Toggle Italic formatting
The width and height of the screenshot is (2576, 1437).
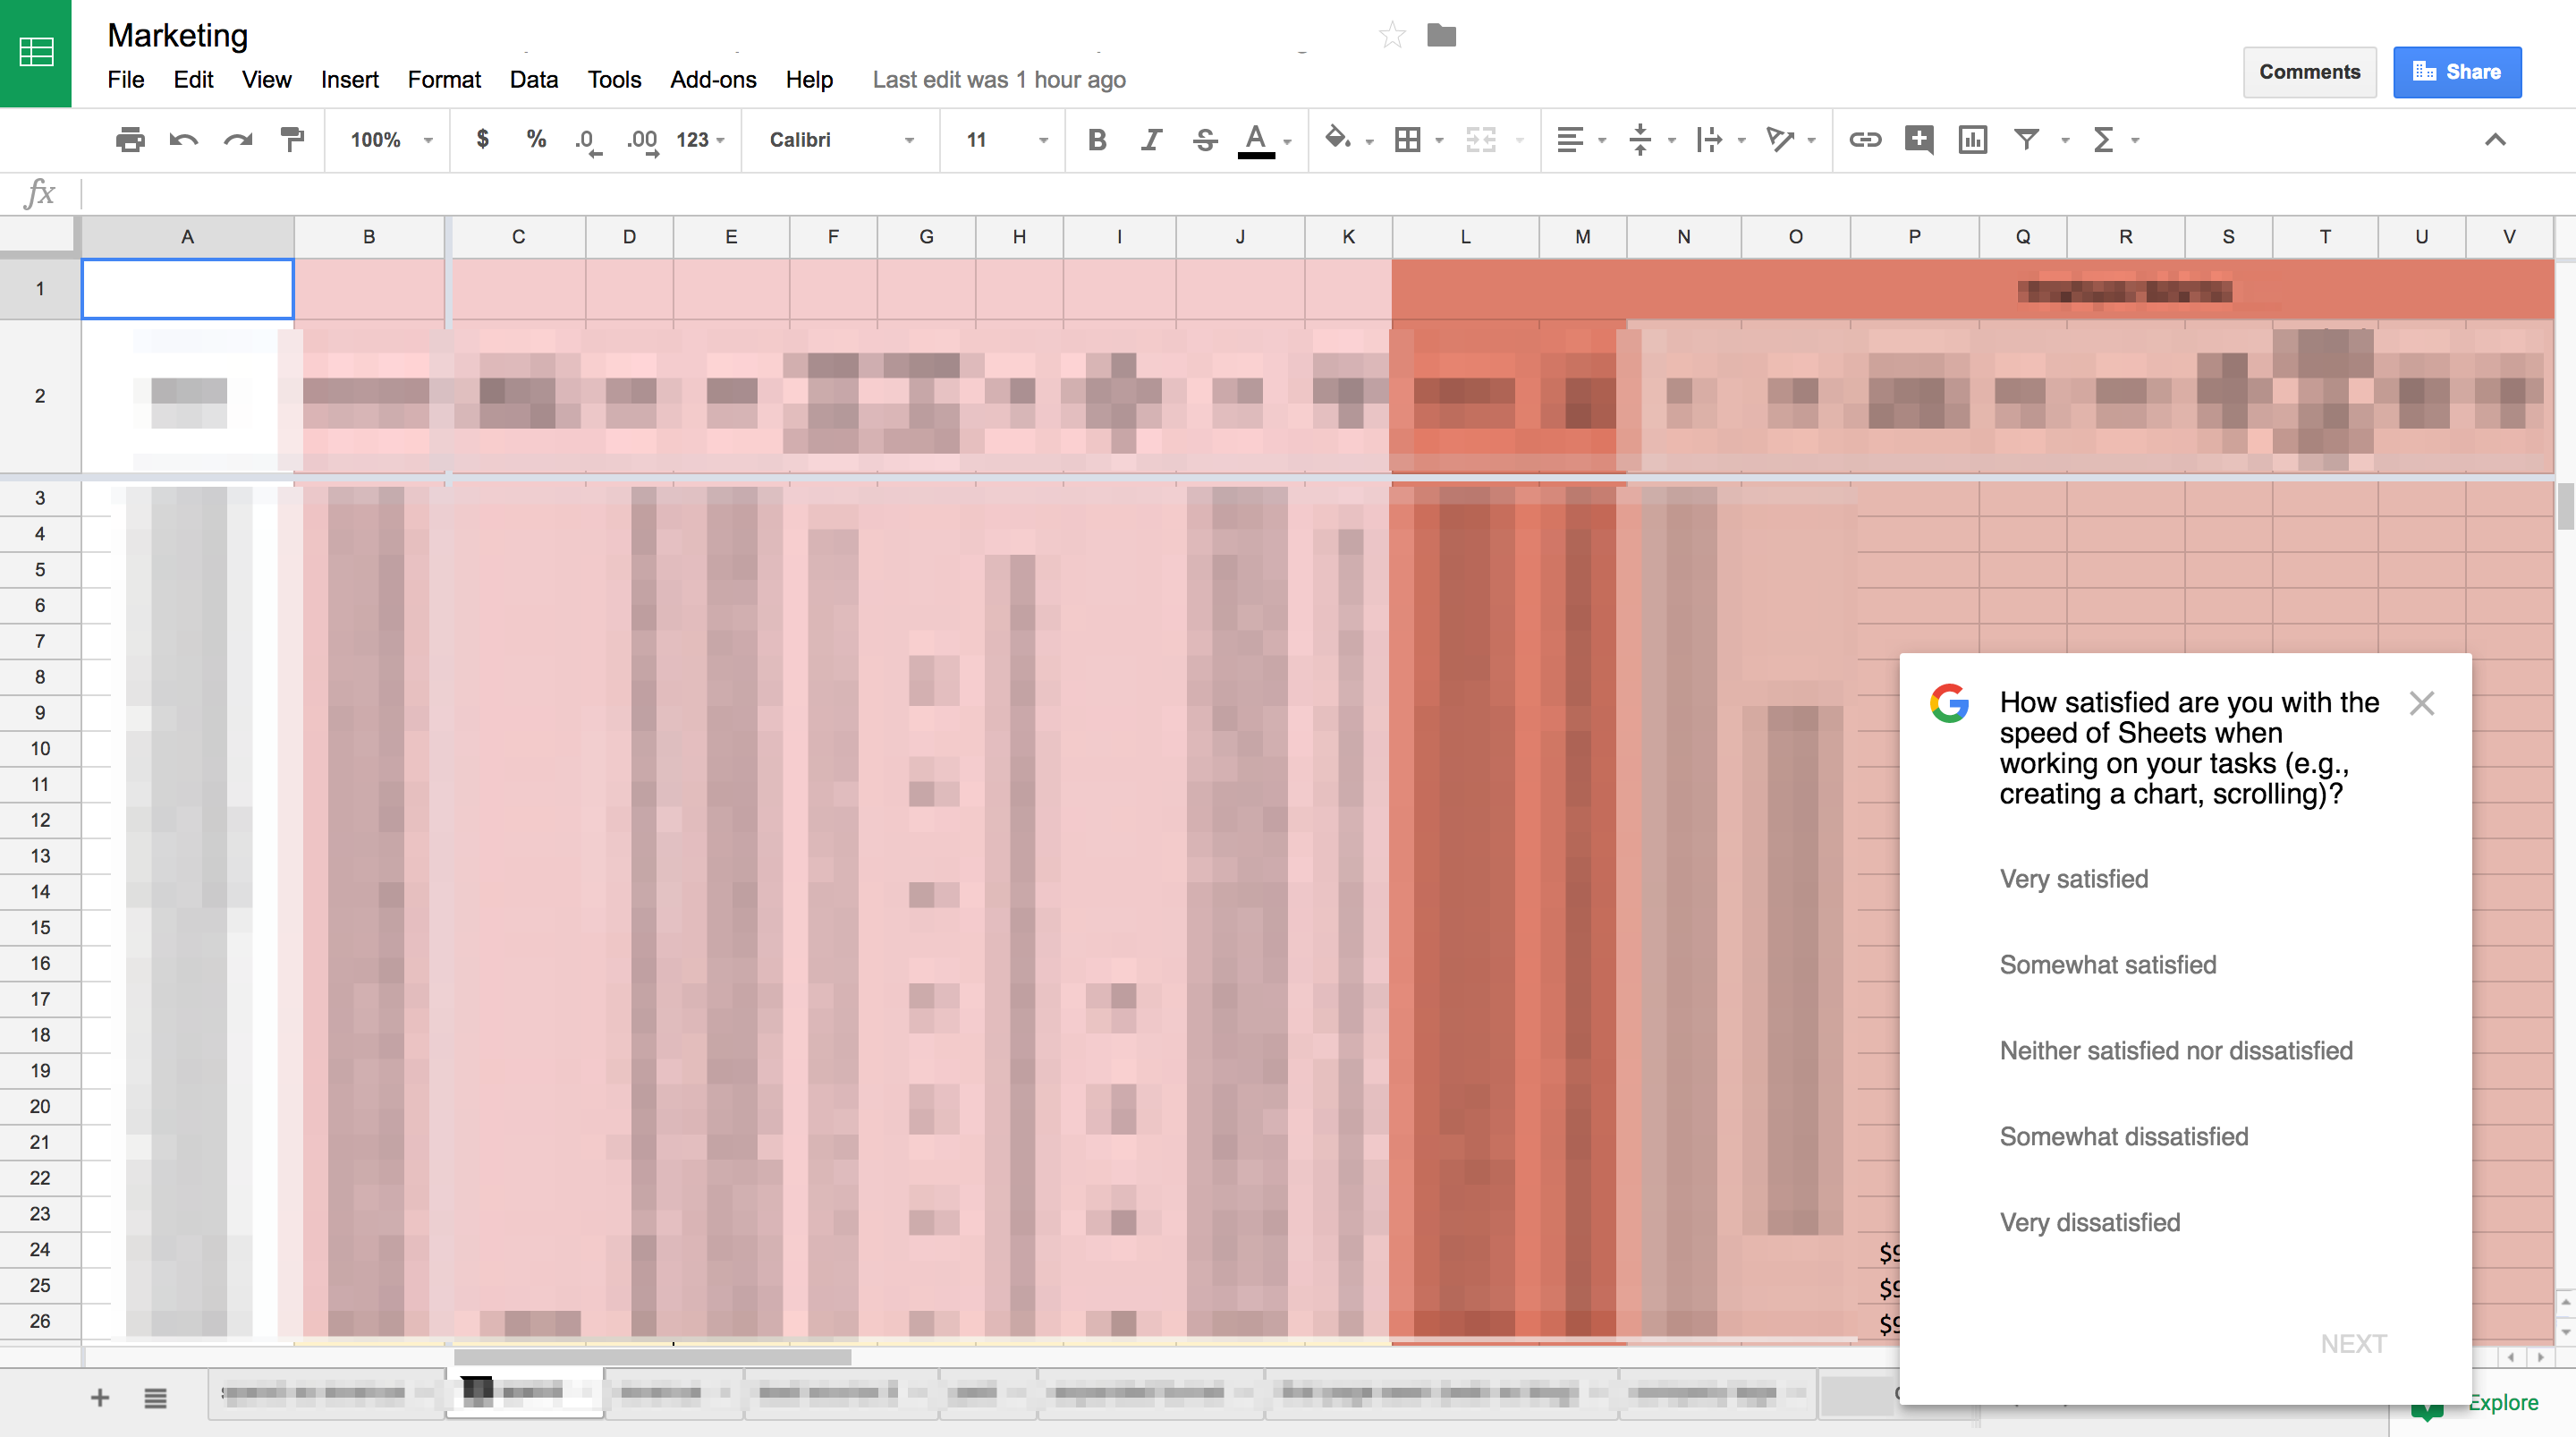1151,140
